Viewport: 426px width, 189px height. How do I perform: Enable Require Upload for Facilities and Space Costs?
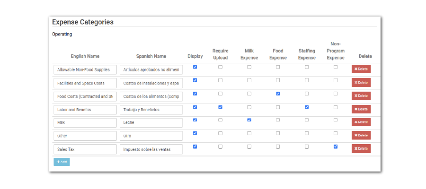[220, 80]
